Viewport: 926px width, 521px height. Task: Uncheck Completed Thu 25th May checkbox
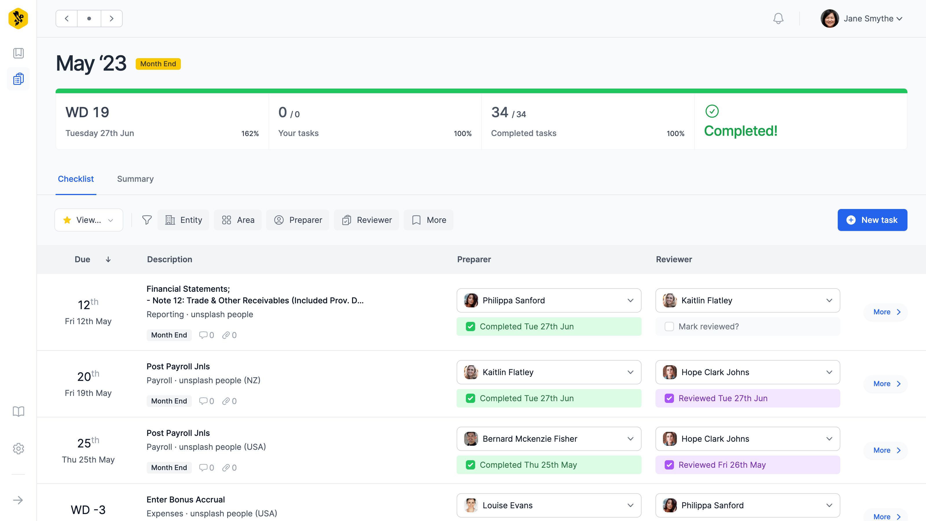point(470,465)
